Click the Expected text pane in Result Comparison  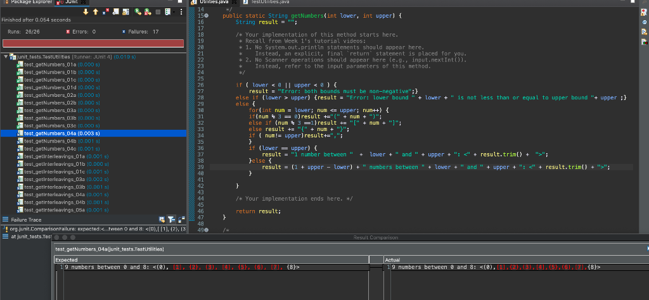coord(212,282)
